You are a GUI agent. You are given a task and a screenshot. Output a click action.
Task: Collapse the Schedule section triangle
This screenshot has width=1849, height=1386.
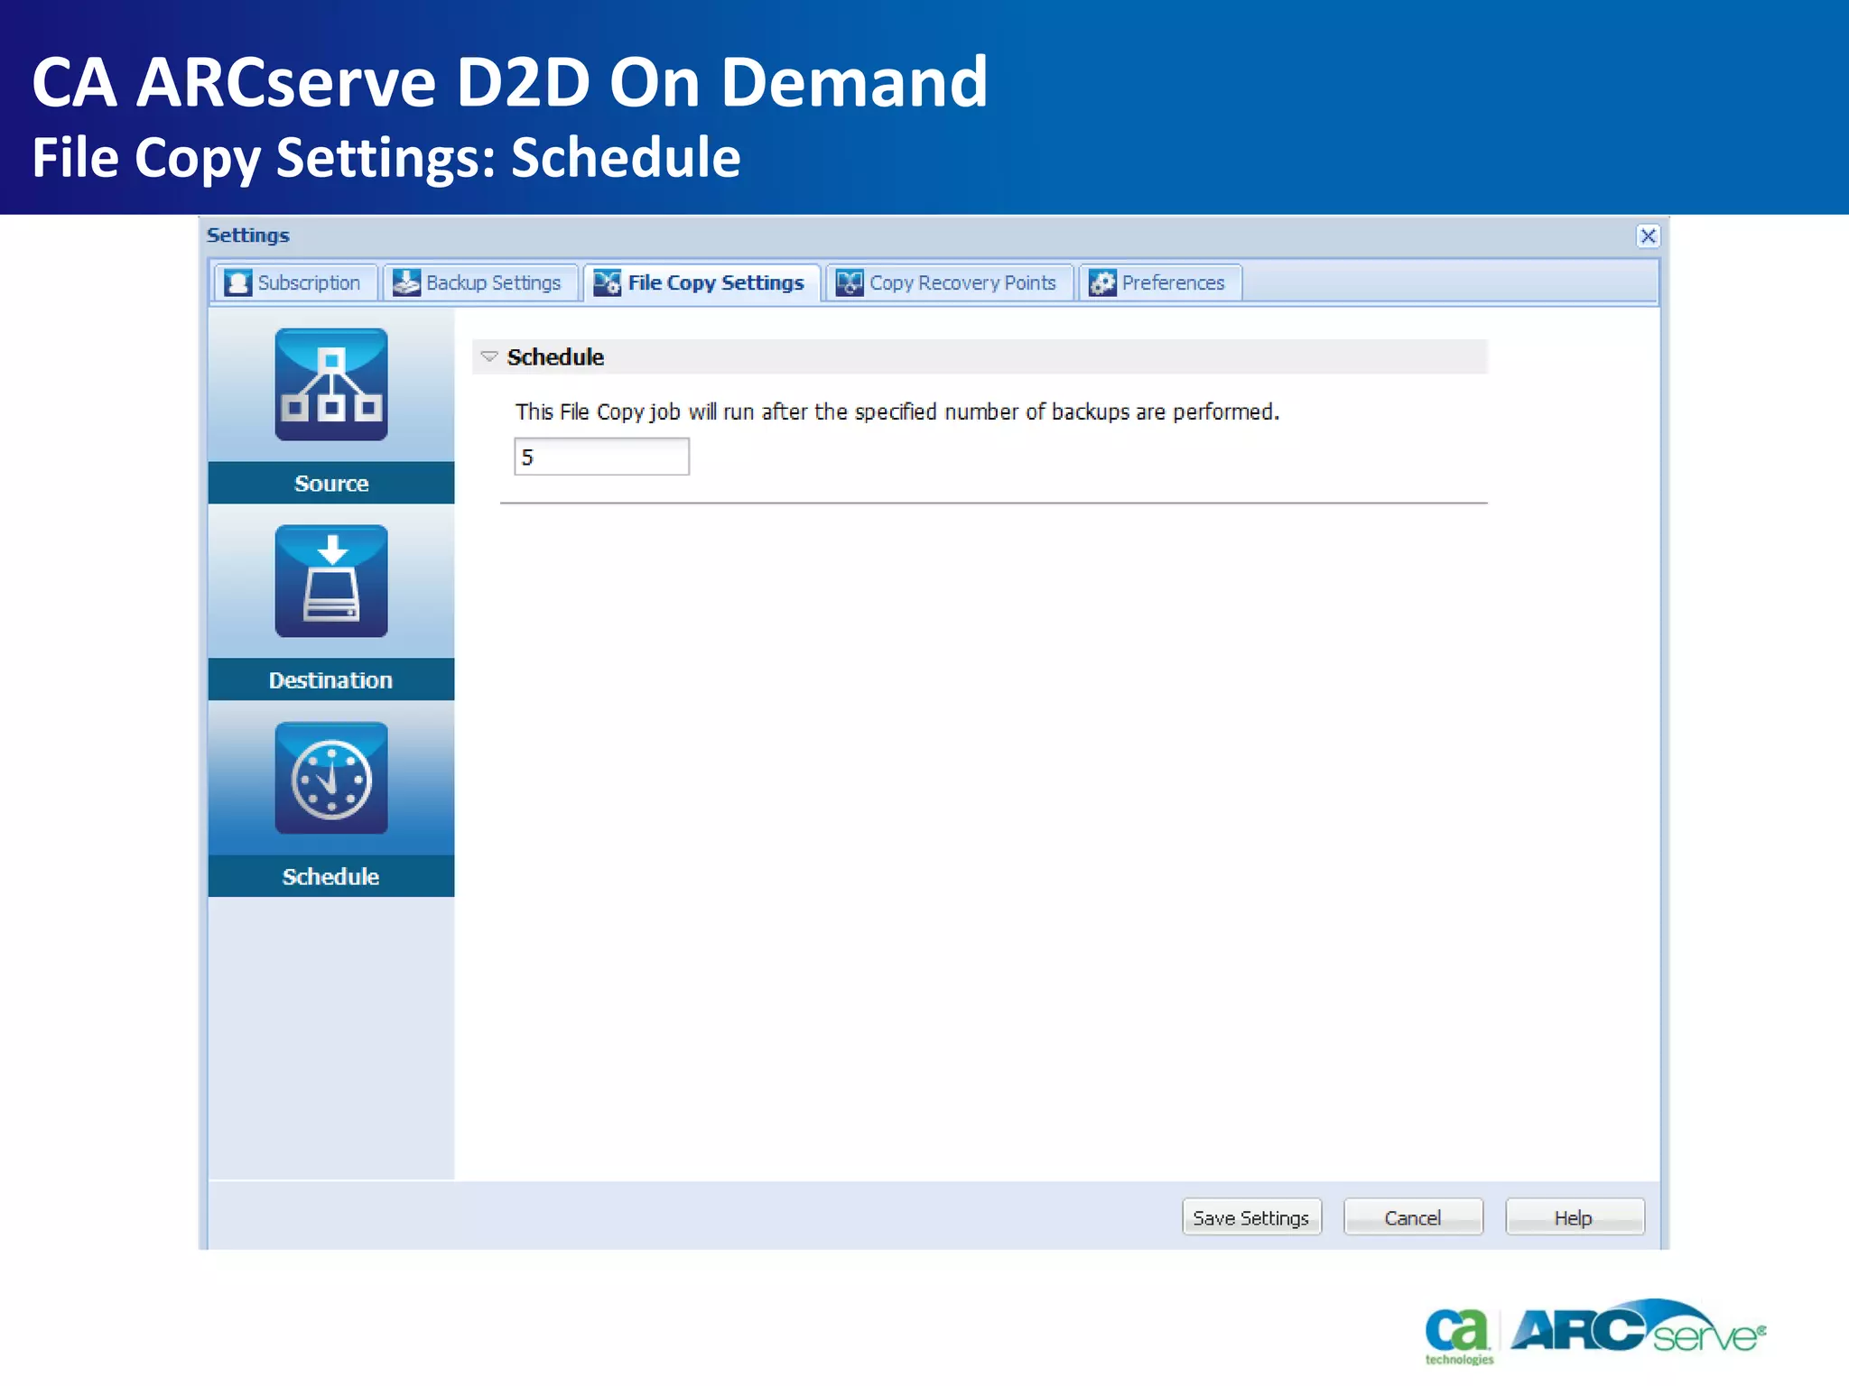click(x=489, y=356)
